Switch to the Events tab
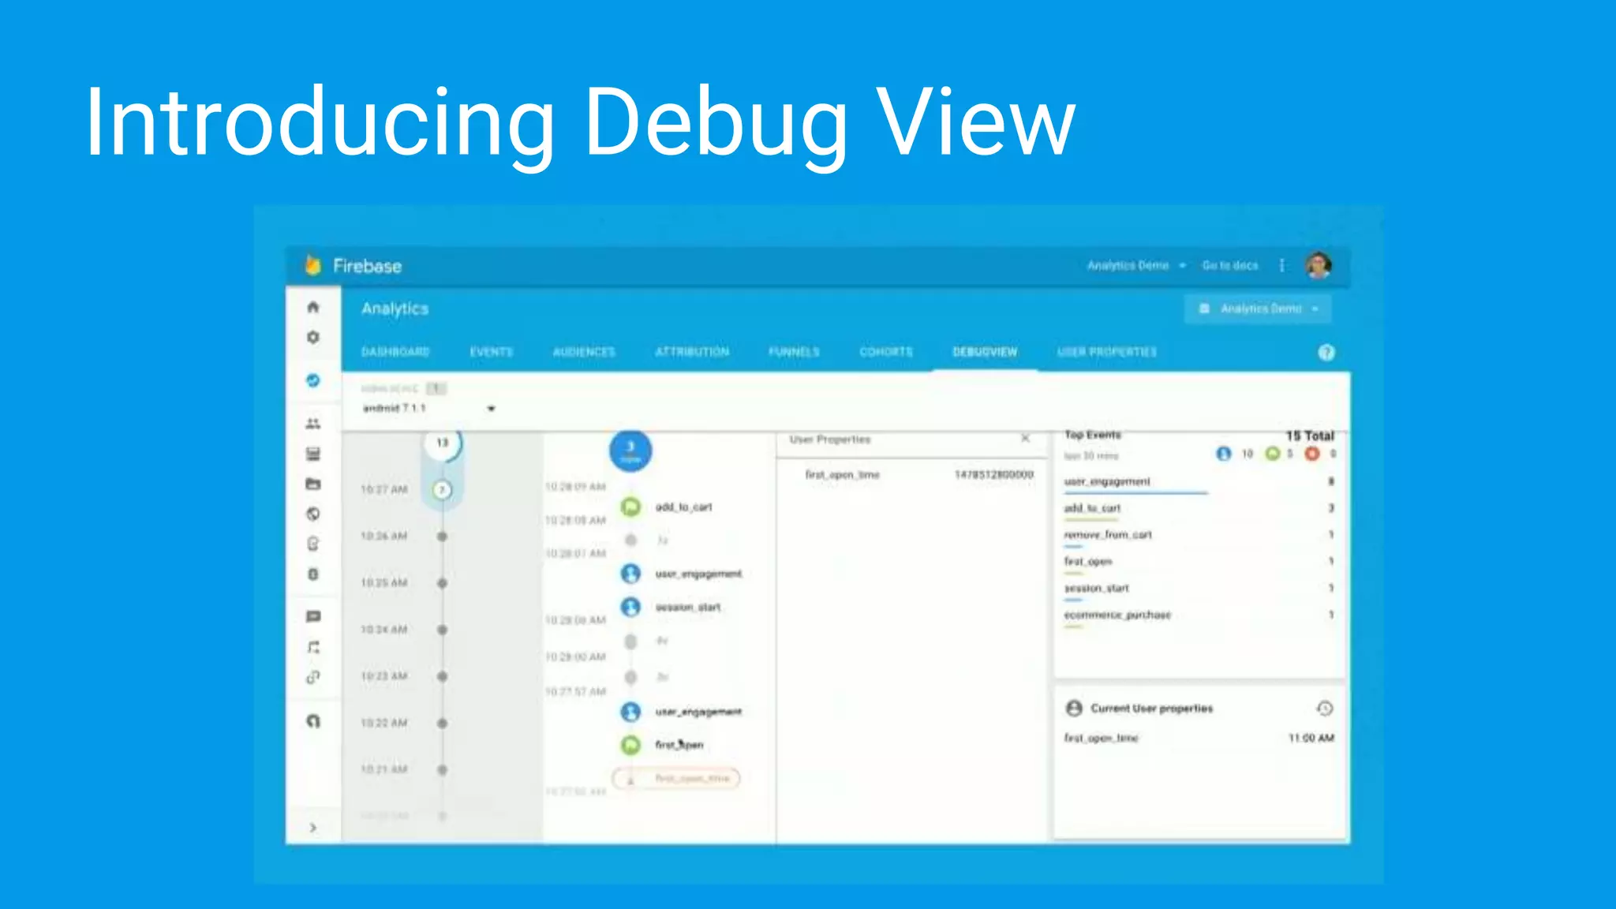Viewport: 1616px width, 909px height. coord(491,352)
